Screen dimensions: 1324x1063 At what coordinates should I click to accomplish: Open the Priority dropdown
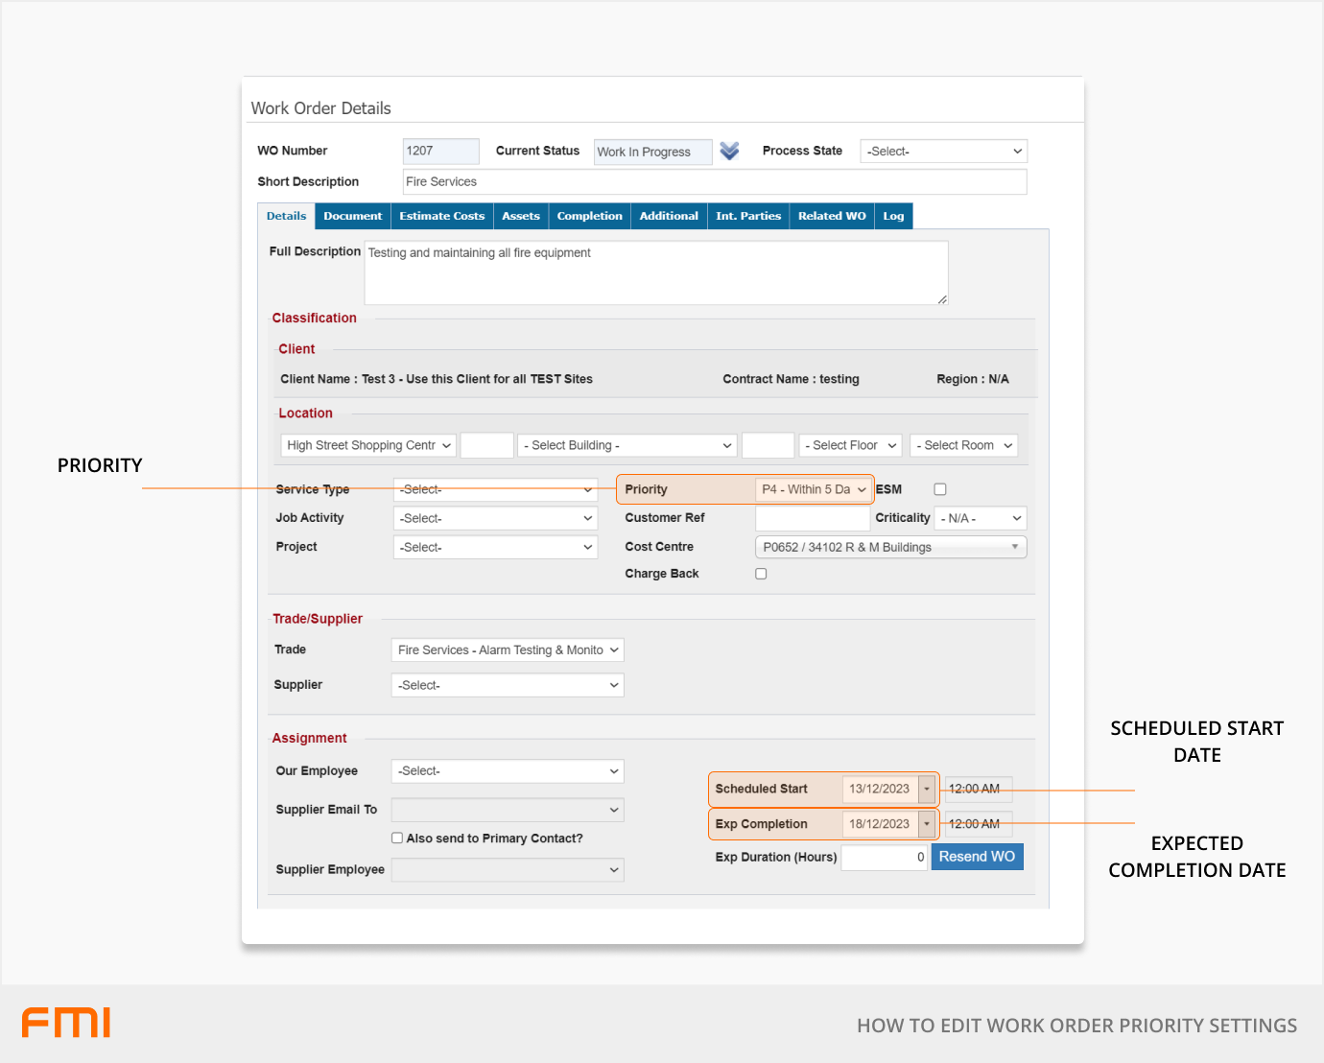tap(814, 489)
